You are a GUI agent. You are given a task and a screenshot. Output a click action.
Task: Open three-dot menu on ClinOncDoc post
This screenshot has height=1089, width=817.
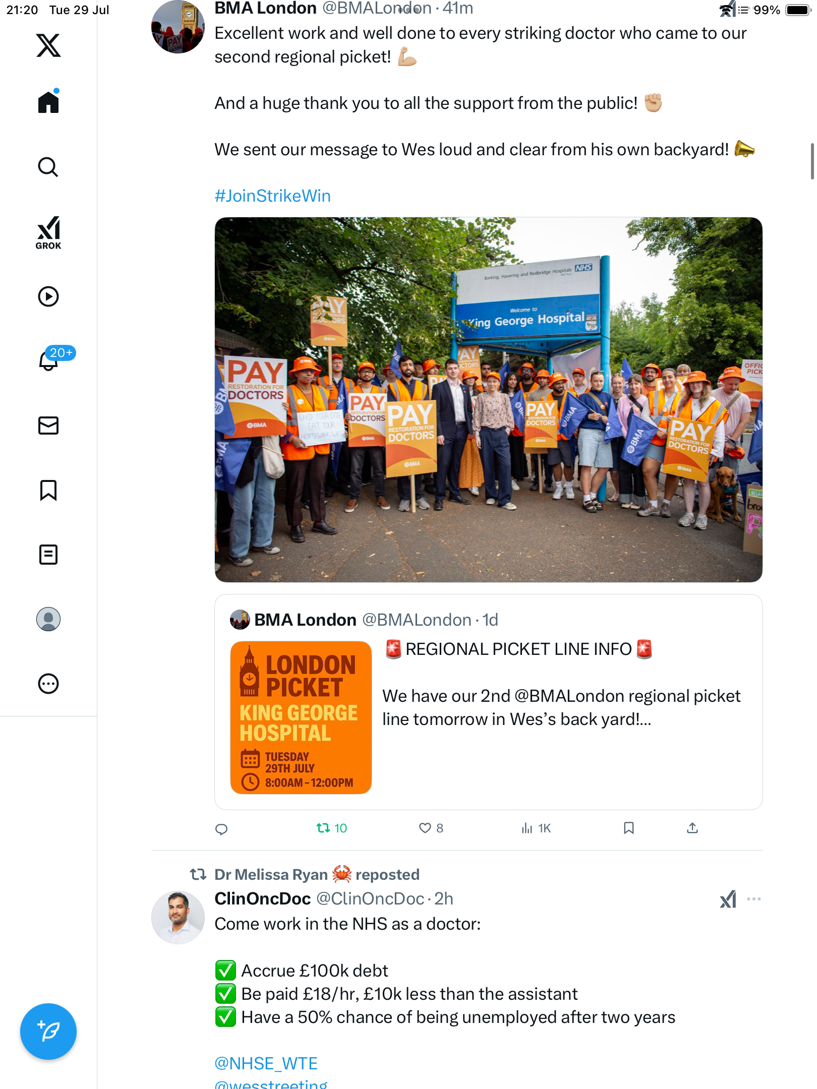tap(754, 899)
